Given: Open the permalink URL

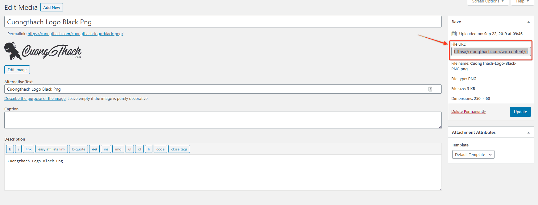Looking at the screenshot, I should pos(75,34).
